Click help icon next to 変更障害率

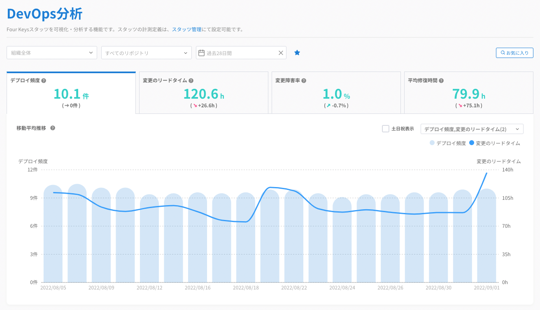pyautogui.click(x=304, y=81)
